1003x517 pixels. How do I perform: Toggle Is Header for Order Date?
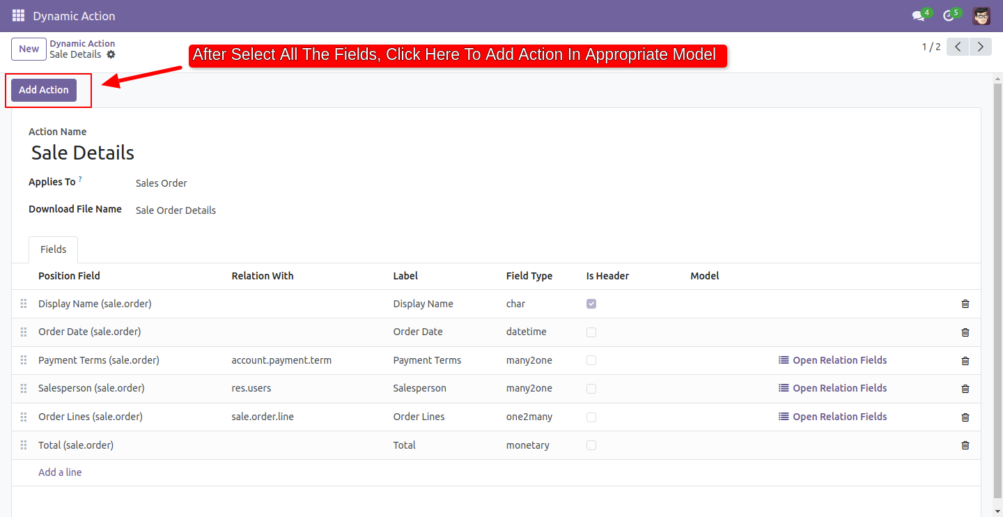pos(591,332)
